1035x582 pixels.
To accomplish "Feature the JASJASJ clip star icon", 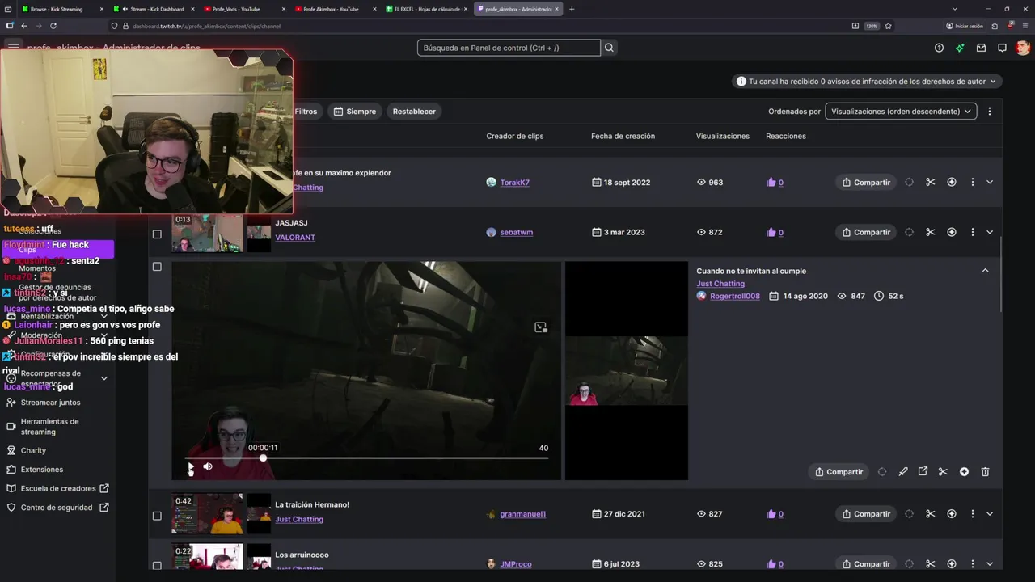I will click(x=952, y=232).
